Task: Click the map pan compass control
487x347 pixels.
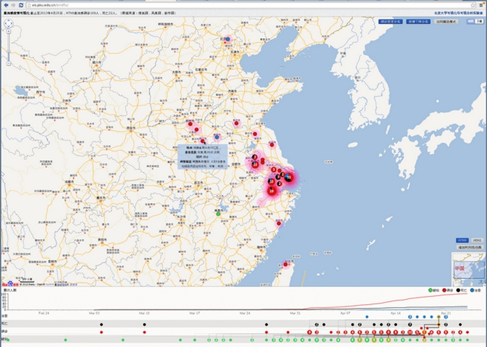Action: [x=9, y=23]
